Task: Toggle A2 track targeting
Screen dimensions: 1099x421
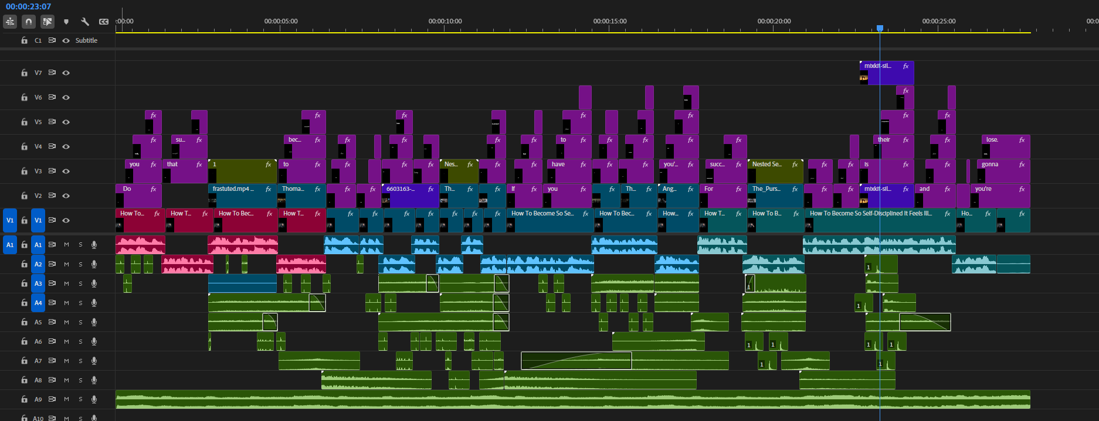Action: (x=38, y=264)
